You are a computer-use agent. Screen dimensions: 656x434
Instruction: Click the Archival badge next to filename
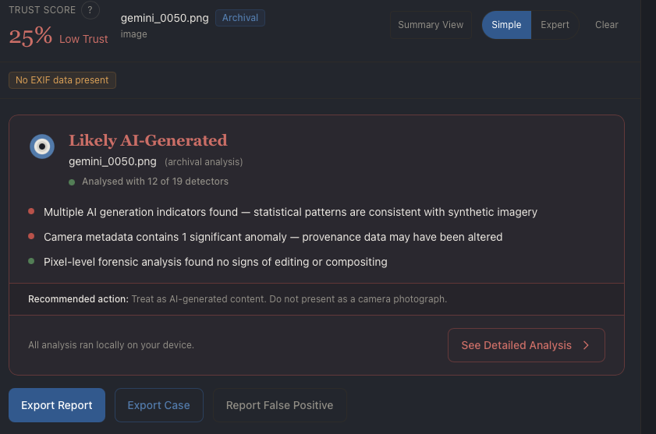[240, 18]
